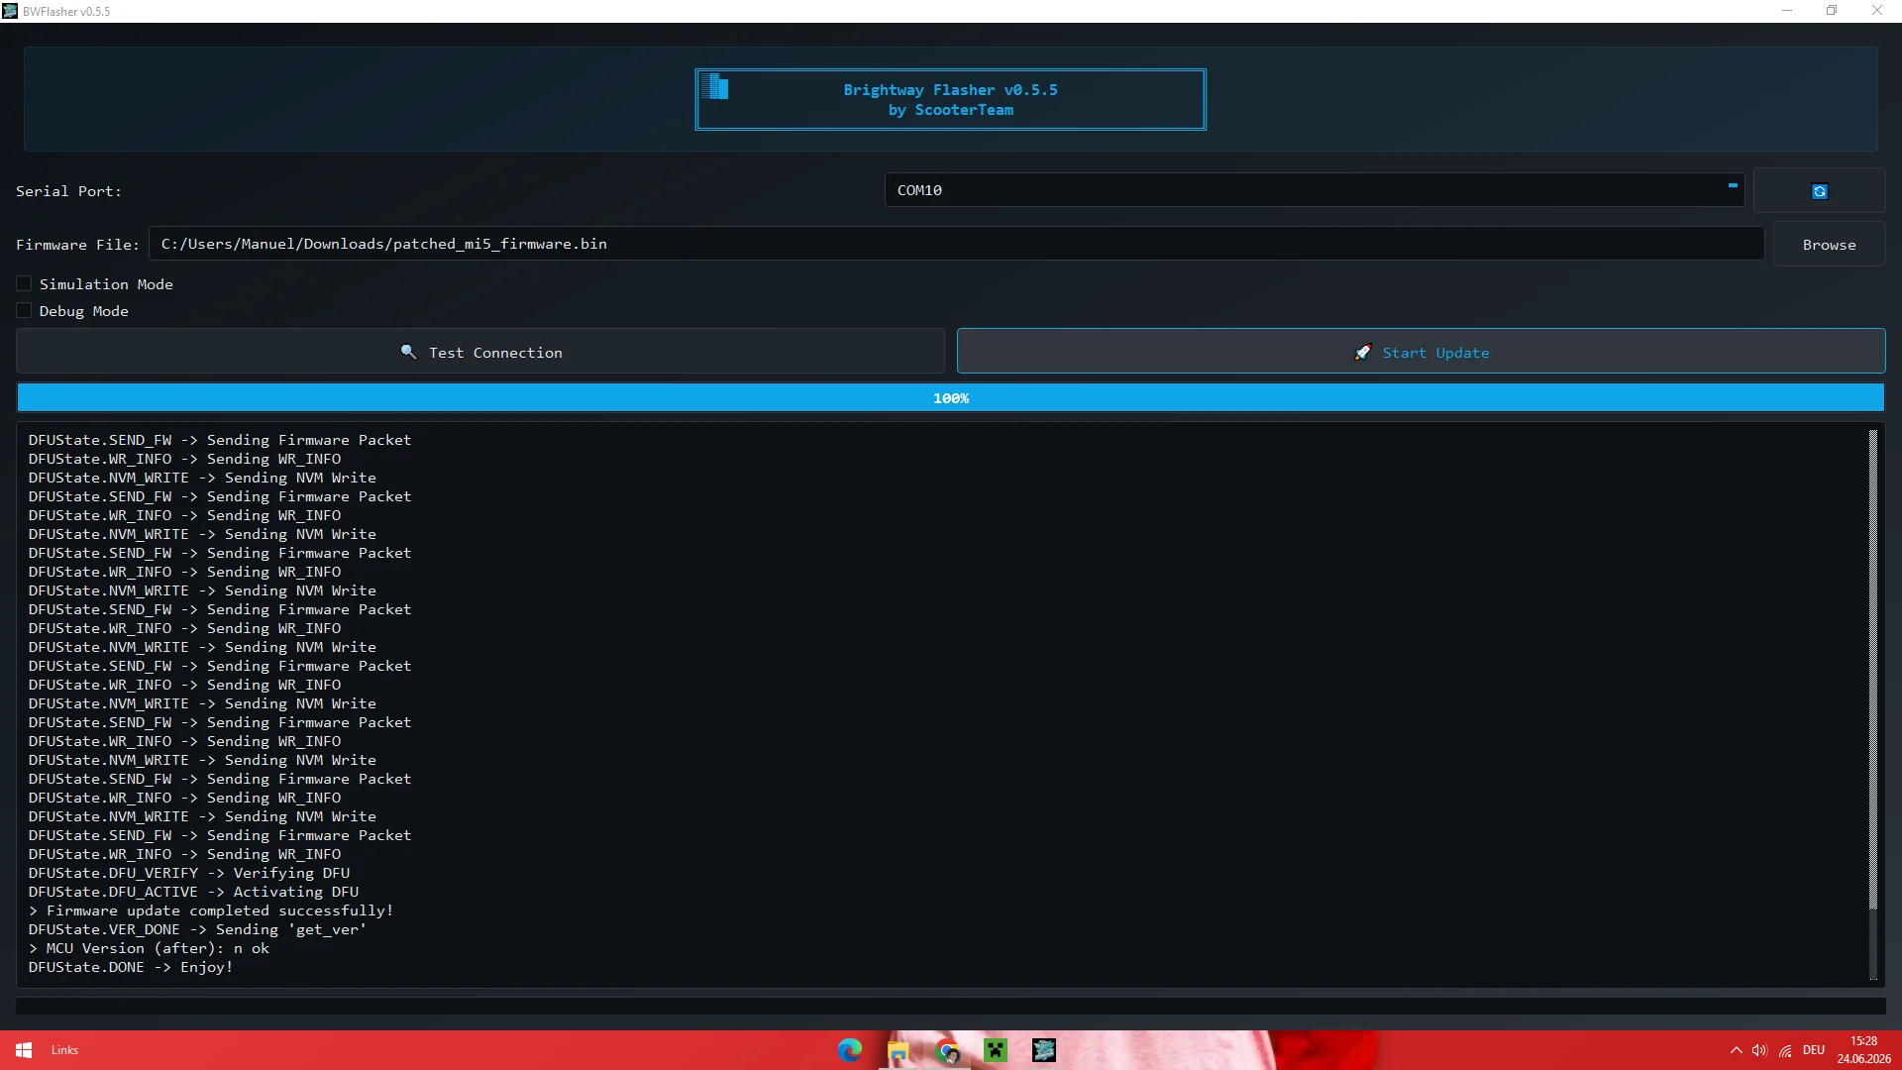1902x1070 pixels.
Task: Enable the Debug Mode checkbox
Action: click(24, 311)
